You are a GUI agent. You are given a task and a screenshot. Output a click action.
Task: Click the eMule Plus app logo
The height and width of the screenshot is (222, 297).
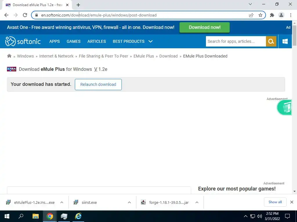[x=12, y=69]
